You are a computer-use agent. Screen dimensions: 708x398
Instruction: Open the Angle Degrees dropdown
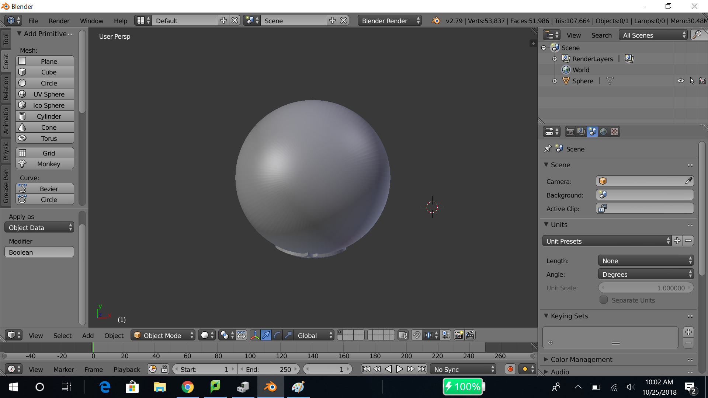pyautogui.click(x=645, y=274)
